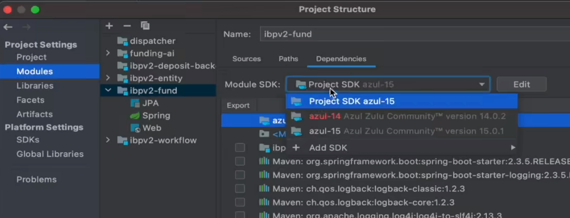Collapse the ibpv2-fund module node
The width and height of the screenshot is (570, 218).
click(108, 91)
